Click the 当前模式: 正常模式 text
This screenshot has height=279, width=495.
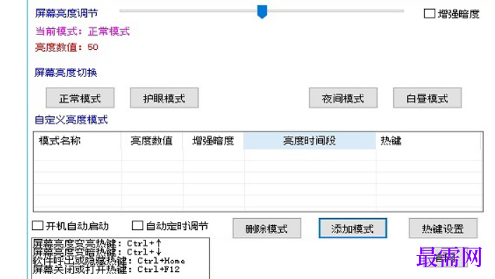pos(82,32)
